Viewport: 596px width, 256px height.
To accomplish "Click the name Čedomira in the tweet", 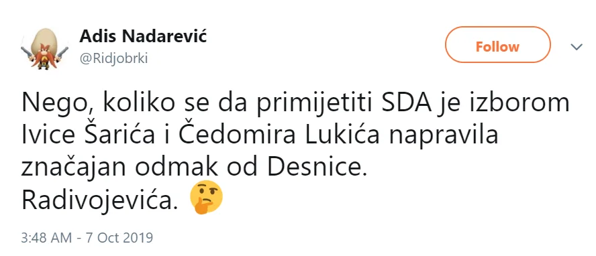I will tap(237, 135).
